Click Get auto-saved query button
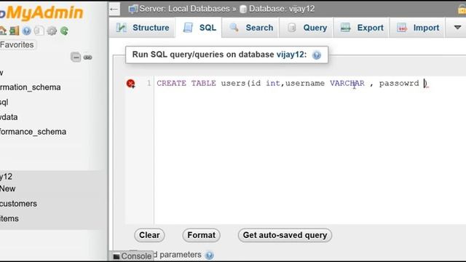 coord(285,235)
